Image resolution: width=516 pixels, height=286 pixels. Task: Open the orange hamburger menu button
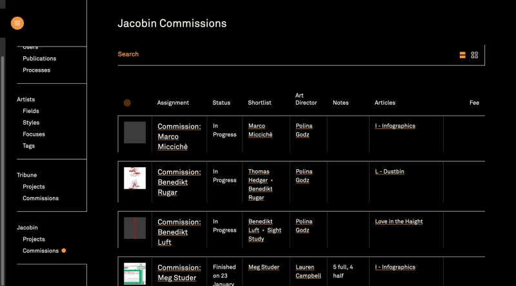pyautogui.click(x=17, y=23)
